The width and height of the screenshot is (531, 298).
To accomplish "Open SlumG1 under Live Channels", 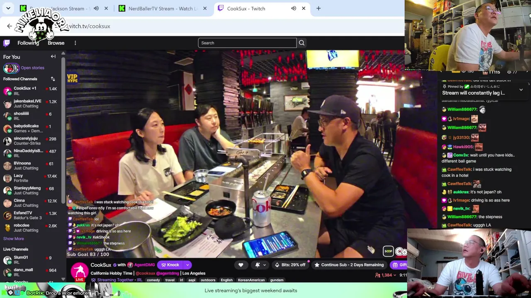I will (30, 260).
